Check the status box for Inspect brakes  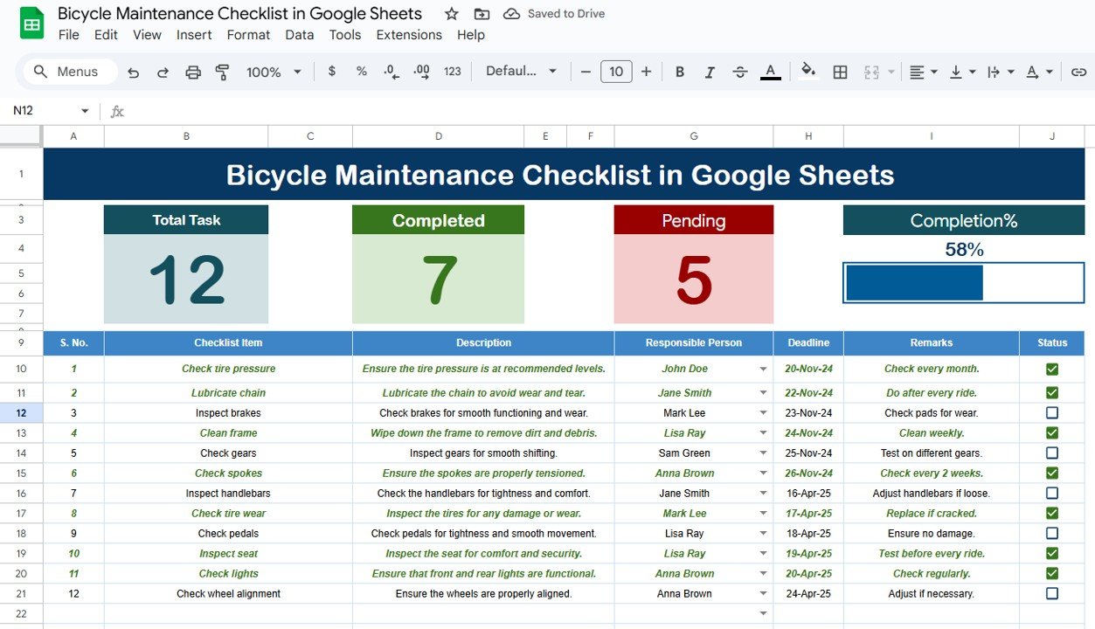click(1052, 412)
